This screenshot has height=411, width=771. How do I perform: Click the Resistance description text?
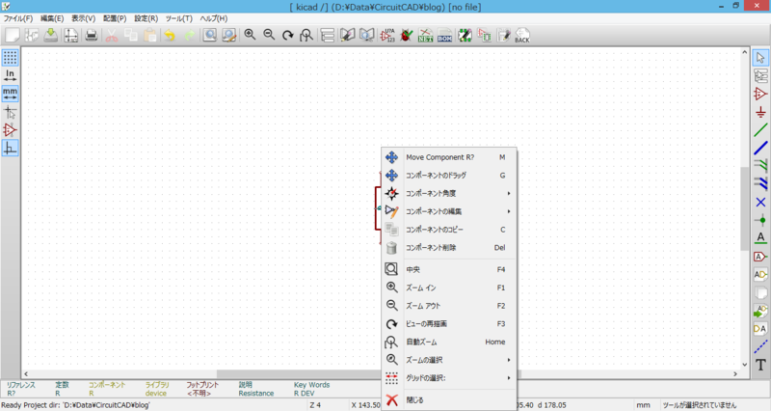256,394
